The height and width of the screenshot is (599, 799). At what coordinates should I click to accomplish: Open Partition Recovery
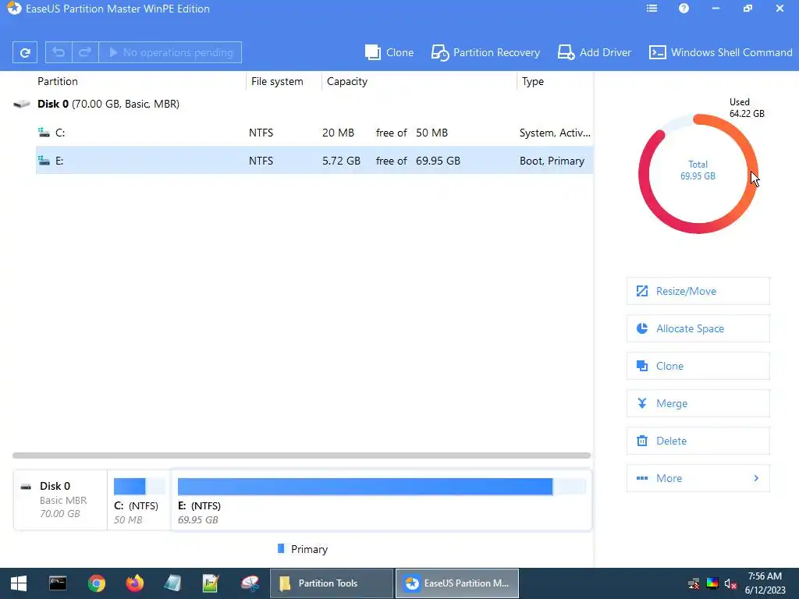point(485,52)
